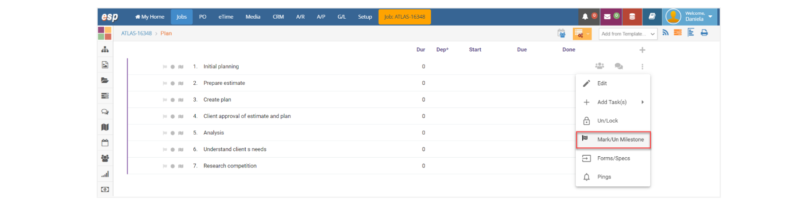Open comments icon for Initial planning
The height and width of the screenshot is (205, 810).
[619, 66]
